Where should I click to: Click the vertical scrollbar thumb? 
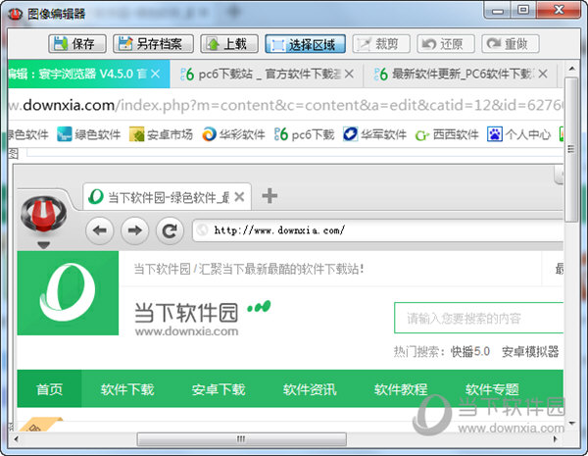pyautogui.click(x=572, y=150)
